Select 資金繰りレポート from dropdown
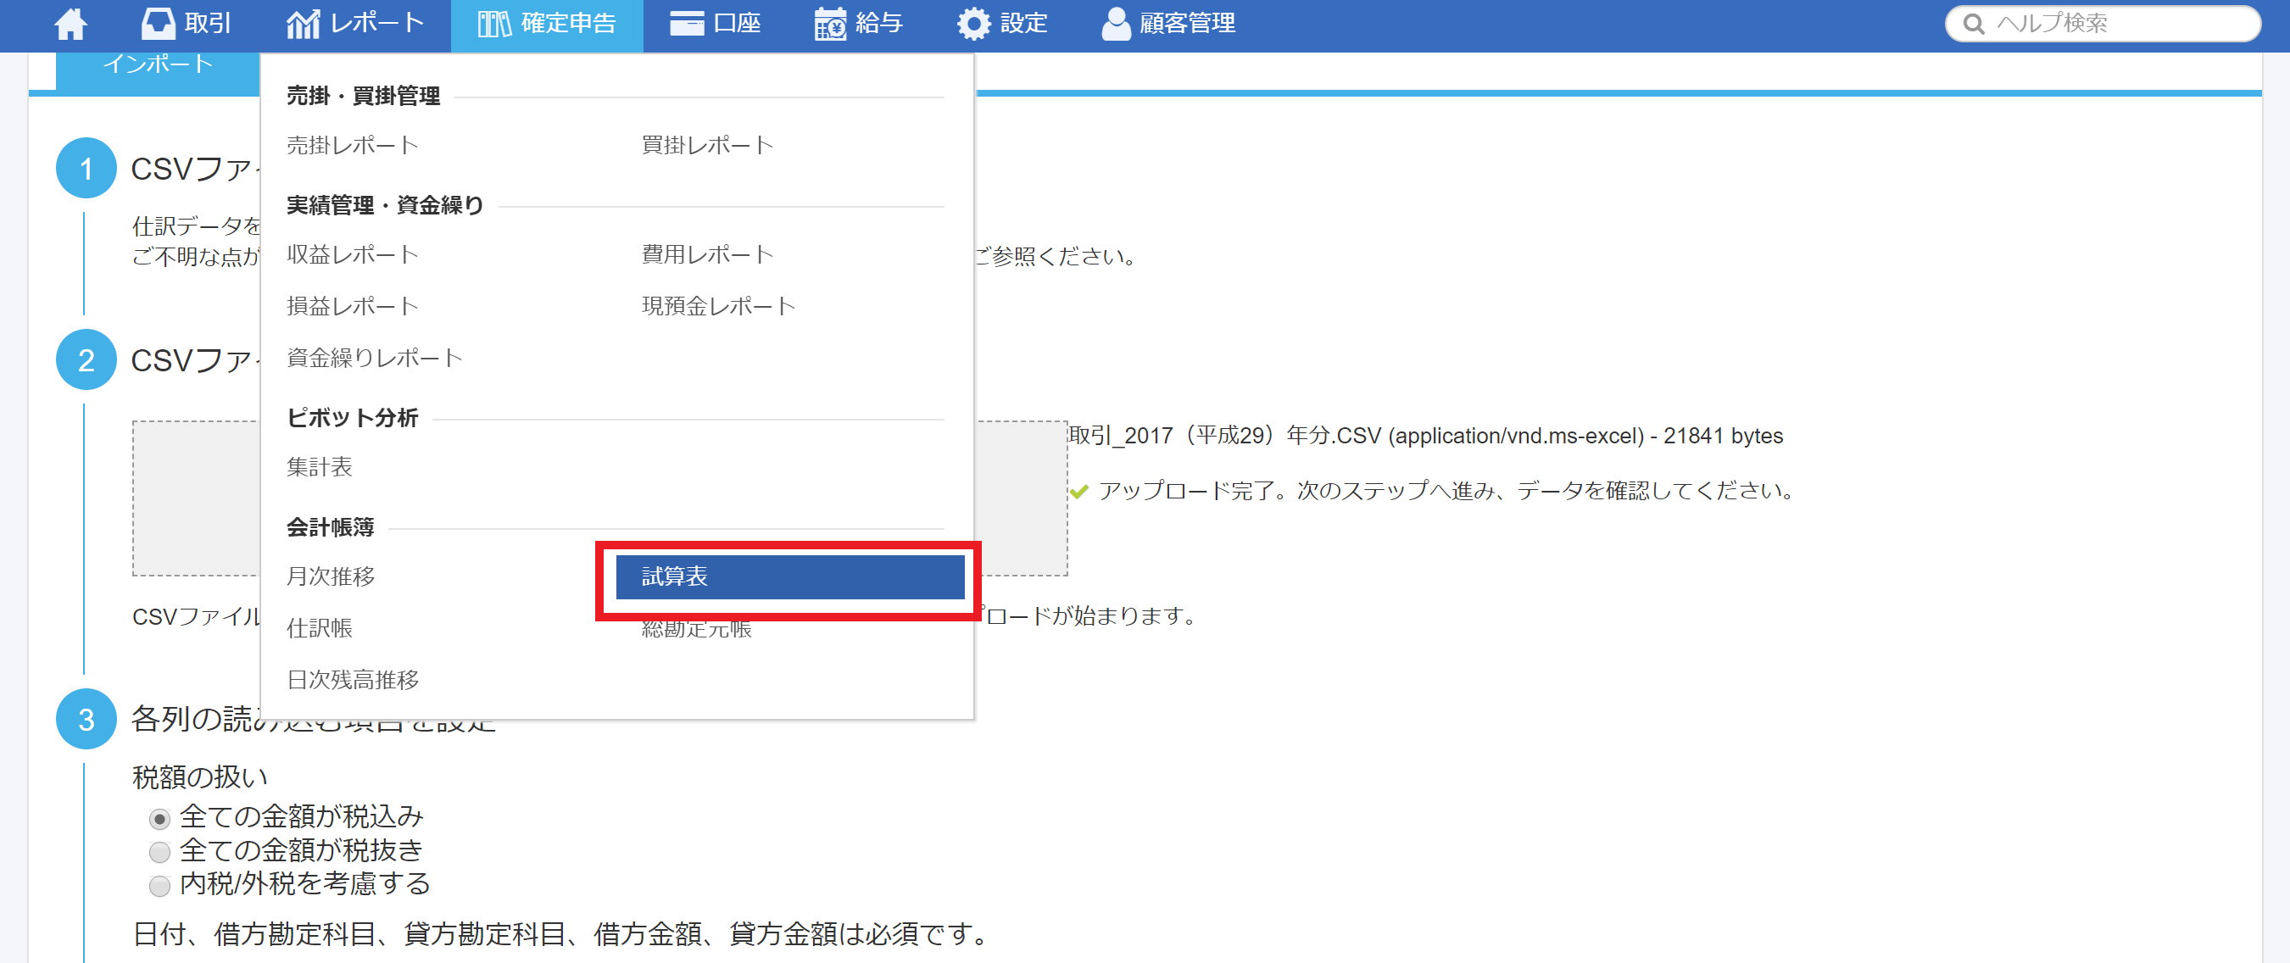Viewport: 2290px width, 963px height. (x=374, y=358)
